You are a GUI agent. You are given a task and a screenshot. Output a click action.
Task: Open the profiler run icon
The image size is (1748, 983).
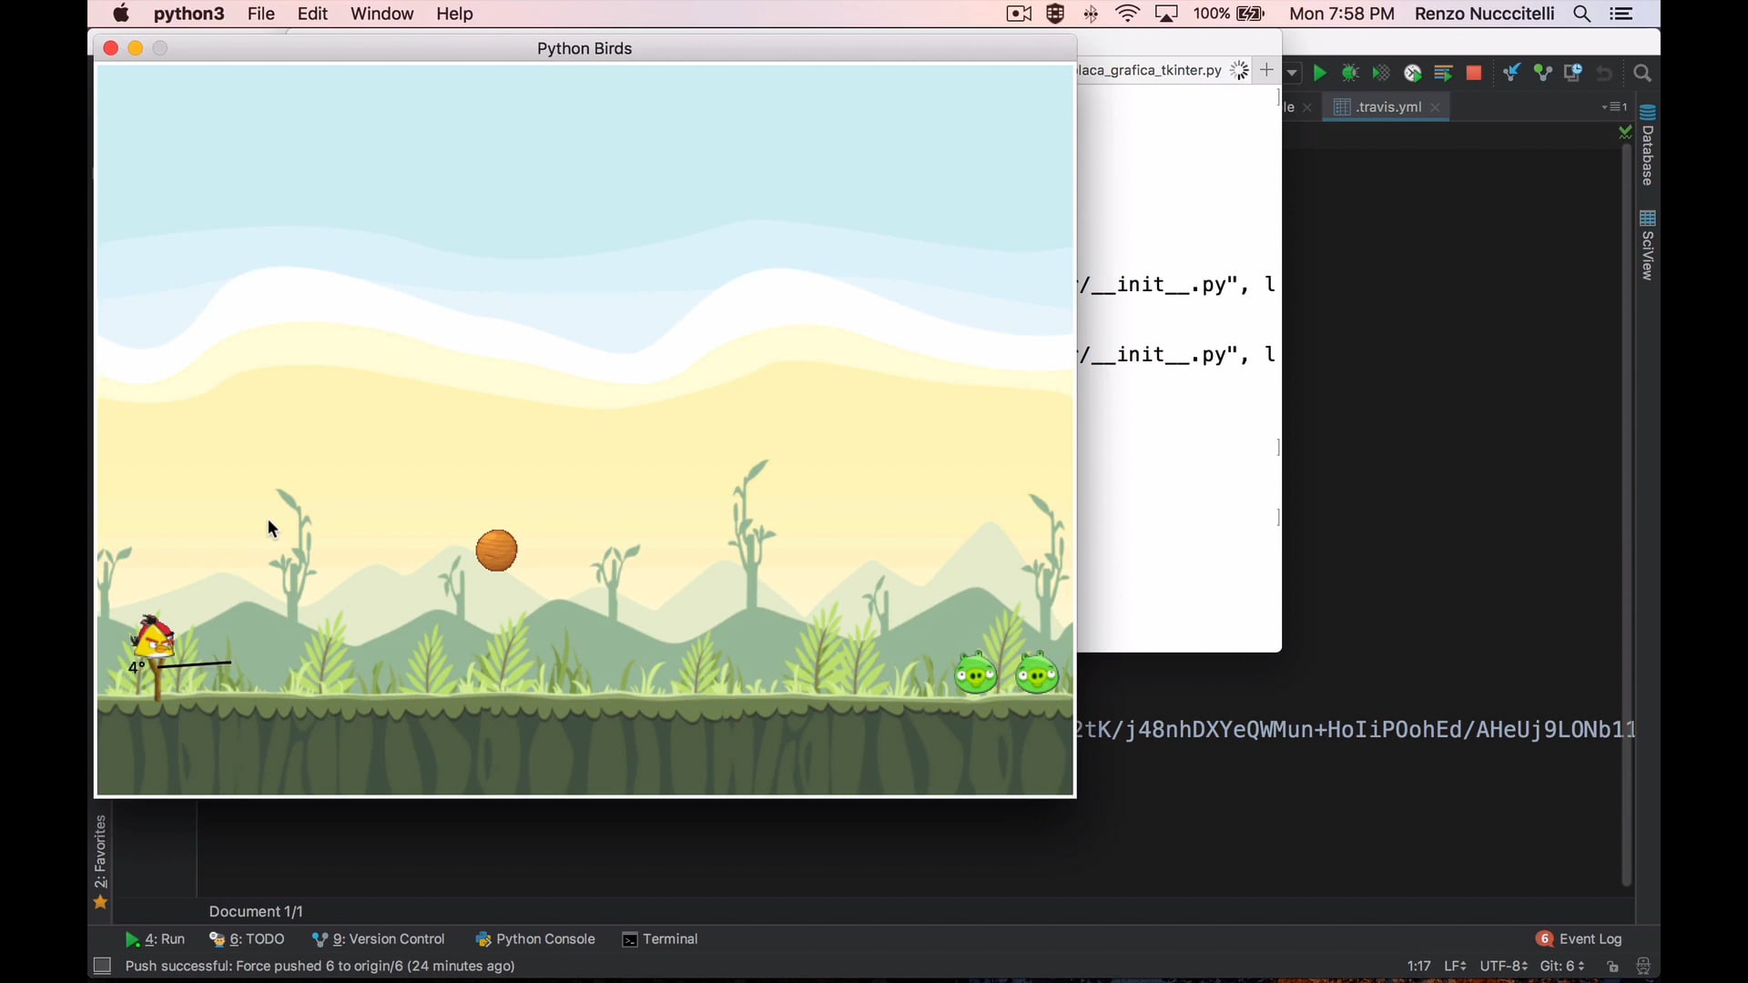click(x=1413, y=73)
